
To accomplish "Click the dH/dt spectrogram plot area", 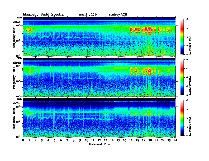I will [99, 37].
